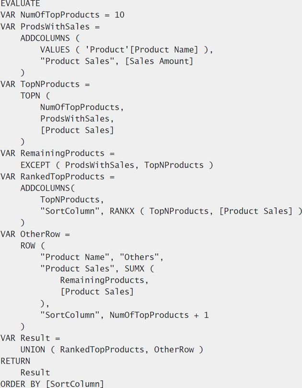
Task: Click the first ADDCOLUMNS function keyword
Action: point(45,38)
